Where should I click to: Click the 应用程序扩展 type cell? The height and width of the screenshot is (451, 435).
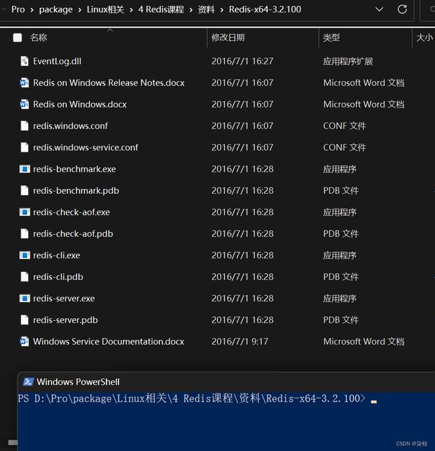348,61
